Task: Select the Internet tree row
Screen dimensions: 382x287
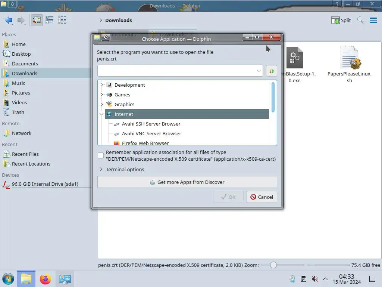Action: point(187,114)
